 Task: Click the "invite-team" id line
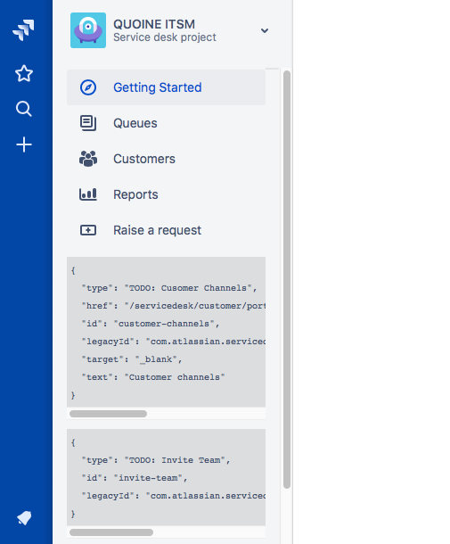coord(135,478)
